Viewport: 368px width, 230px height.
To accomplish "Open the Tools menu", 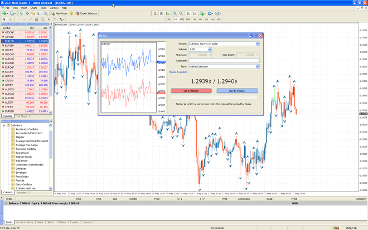I will pos(43,8).
